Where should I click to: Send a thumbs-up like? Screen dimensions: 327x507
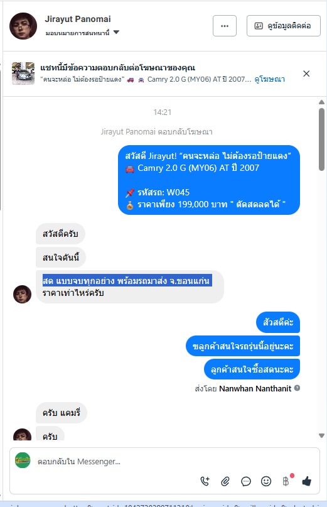tap(306, 481)
